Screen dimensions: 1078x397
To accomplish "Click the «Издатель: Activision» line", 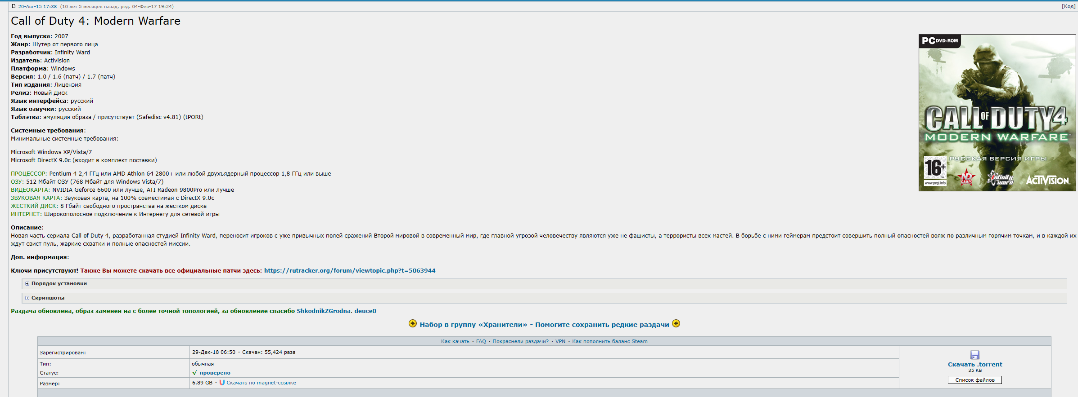I will pyautogui.click(x=41, y=61).
